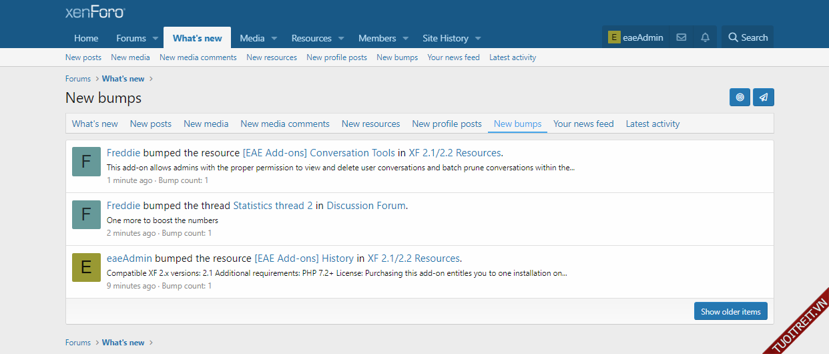This screenshot has width=829, height=354.
Task: Open the [EAE Add-ons] History resource link
Action: 304,258
